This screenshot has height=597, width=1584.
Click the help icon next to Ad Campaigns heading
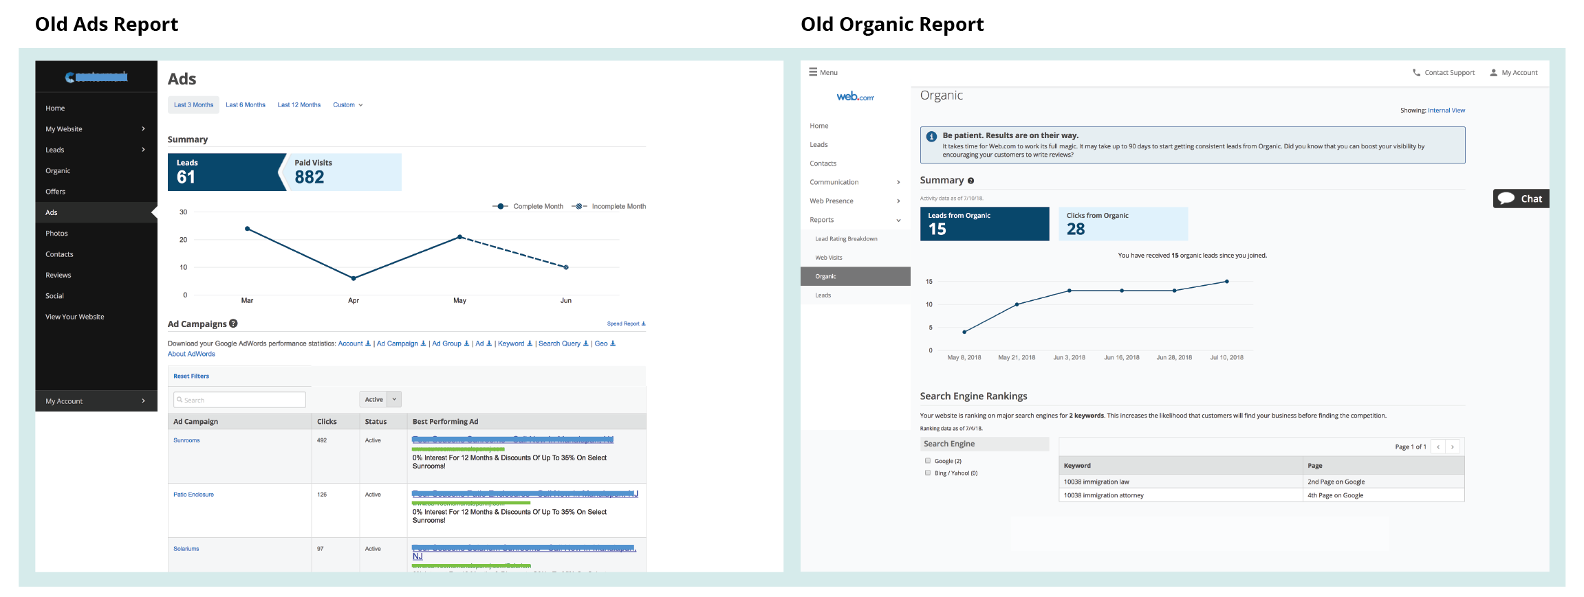tap(233, 324)
